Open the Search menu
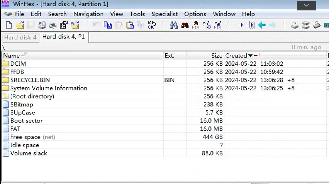329x184 pixels. pyautogui.click(x=57, y=14)
